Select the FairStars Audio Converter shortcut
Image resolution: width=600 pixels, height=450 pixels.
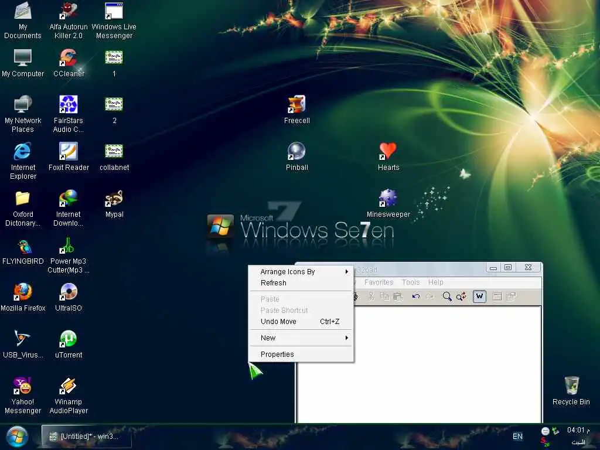click(69, 114)
